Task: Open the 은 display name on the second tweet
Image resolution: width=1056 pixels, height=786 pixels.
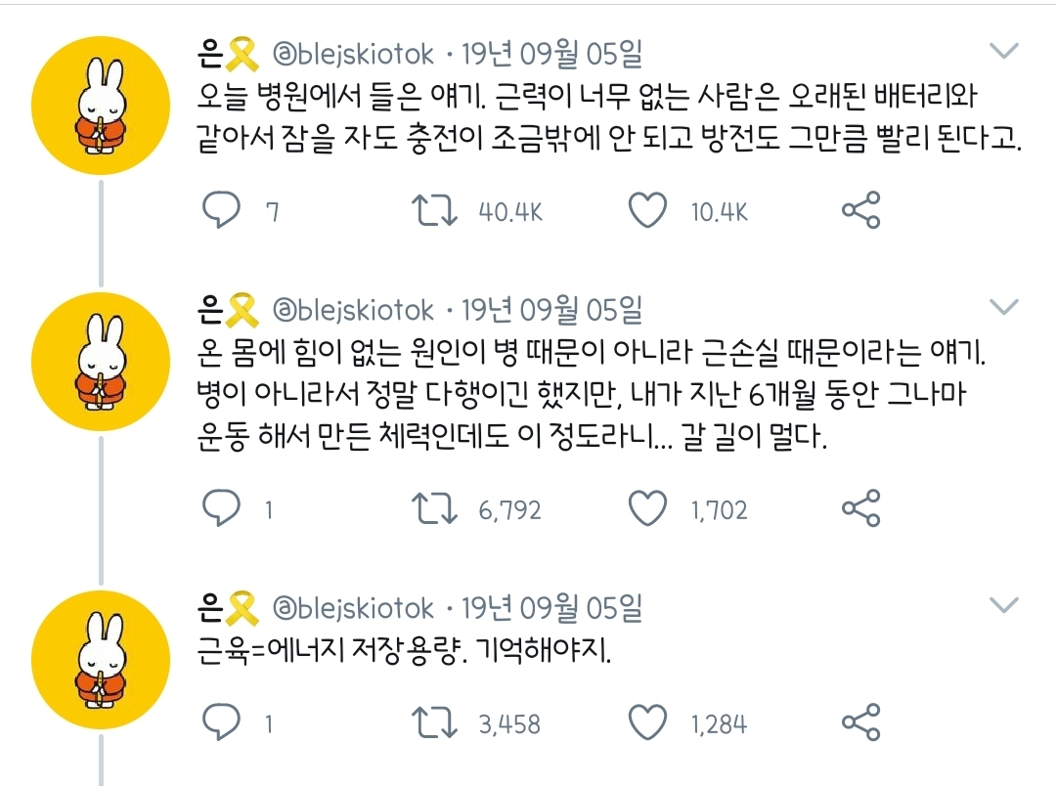Action: coord(210,312)
